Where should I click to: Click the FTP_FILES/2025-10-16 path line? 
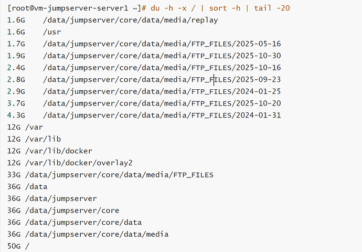pyautogui.click(x=163, y=67)
